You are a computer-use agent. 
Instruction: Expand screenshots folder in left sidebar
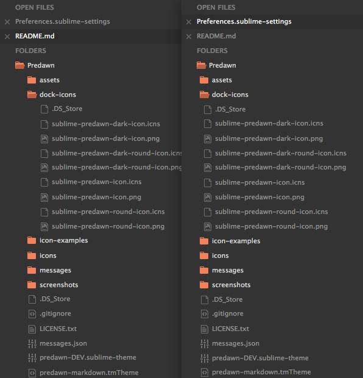coord(32,285)
